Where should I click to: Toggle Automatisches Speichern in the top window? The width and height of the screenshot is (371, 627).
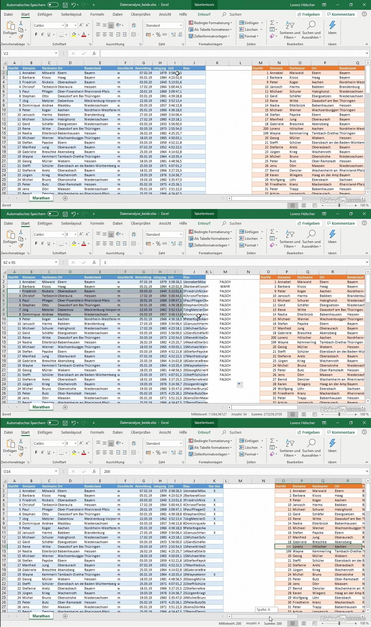click(53, 5)
